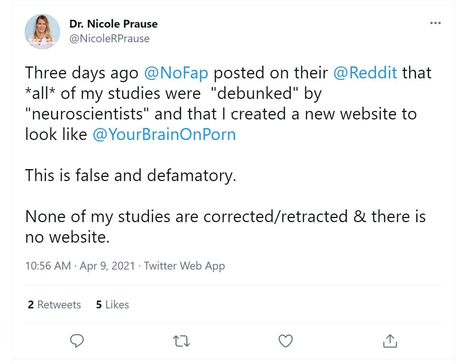Open the three-dot more options menu
Image resolution: width=463 pixels, height=364 pixels.
[x=435, y=23]
